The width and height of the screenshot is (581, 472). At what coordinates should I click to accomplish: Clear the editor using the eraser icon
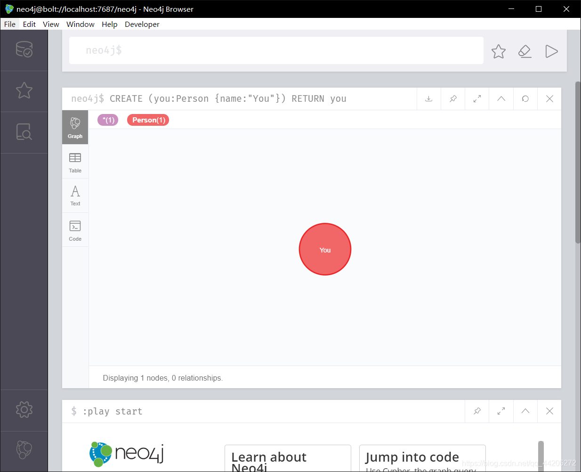[x=525, y=51]
